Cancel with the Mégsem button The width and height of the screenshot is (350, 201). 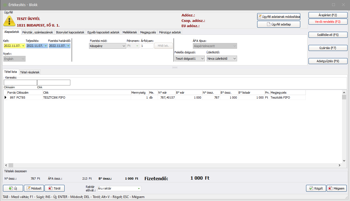(337, 188)
